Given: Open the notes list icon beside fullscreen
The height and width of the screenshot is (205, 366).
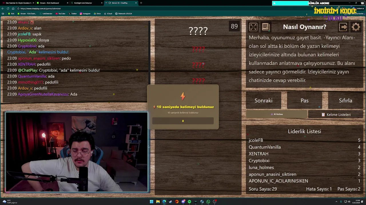Looking at the screenshot, I should coord(266,27).
